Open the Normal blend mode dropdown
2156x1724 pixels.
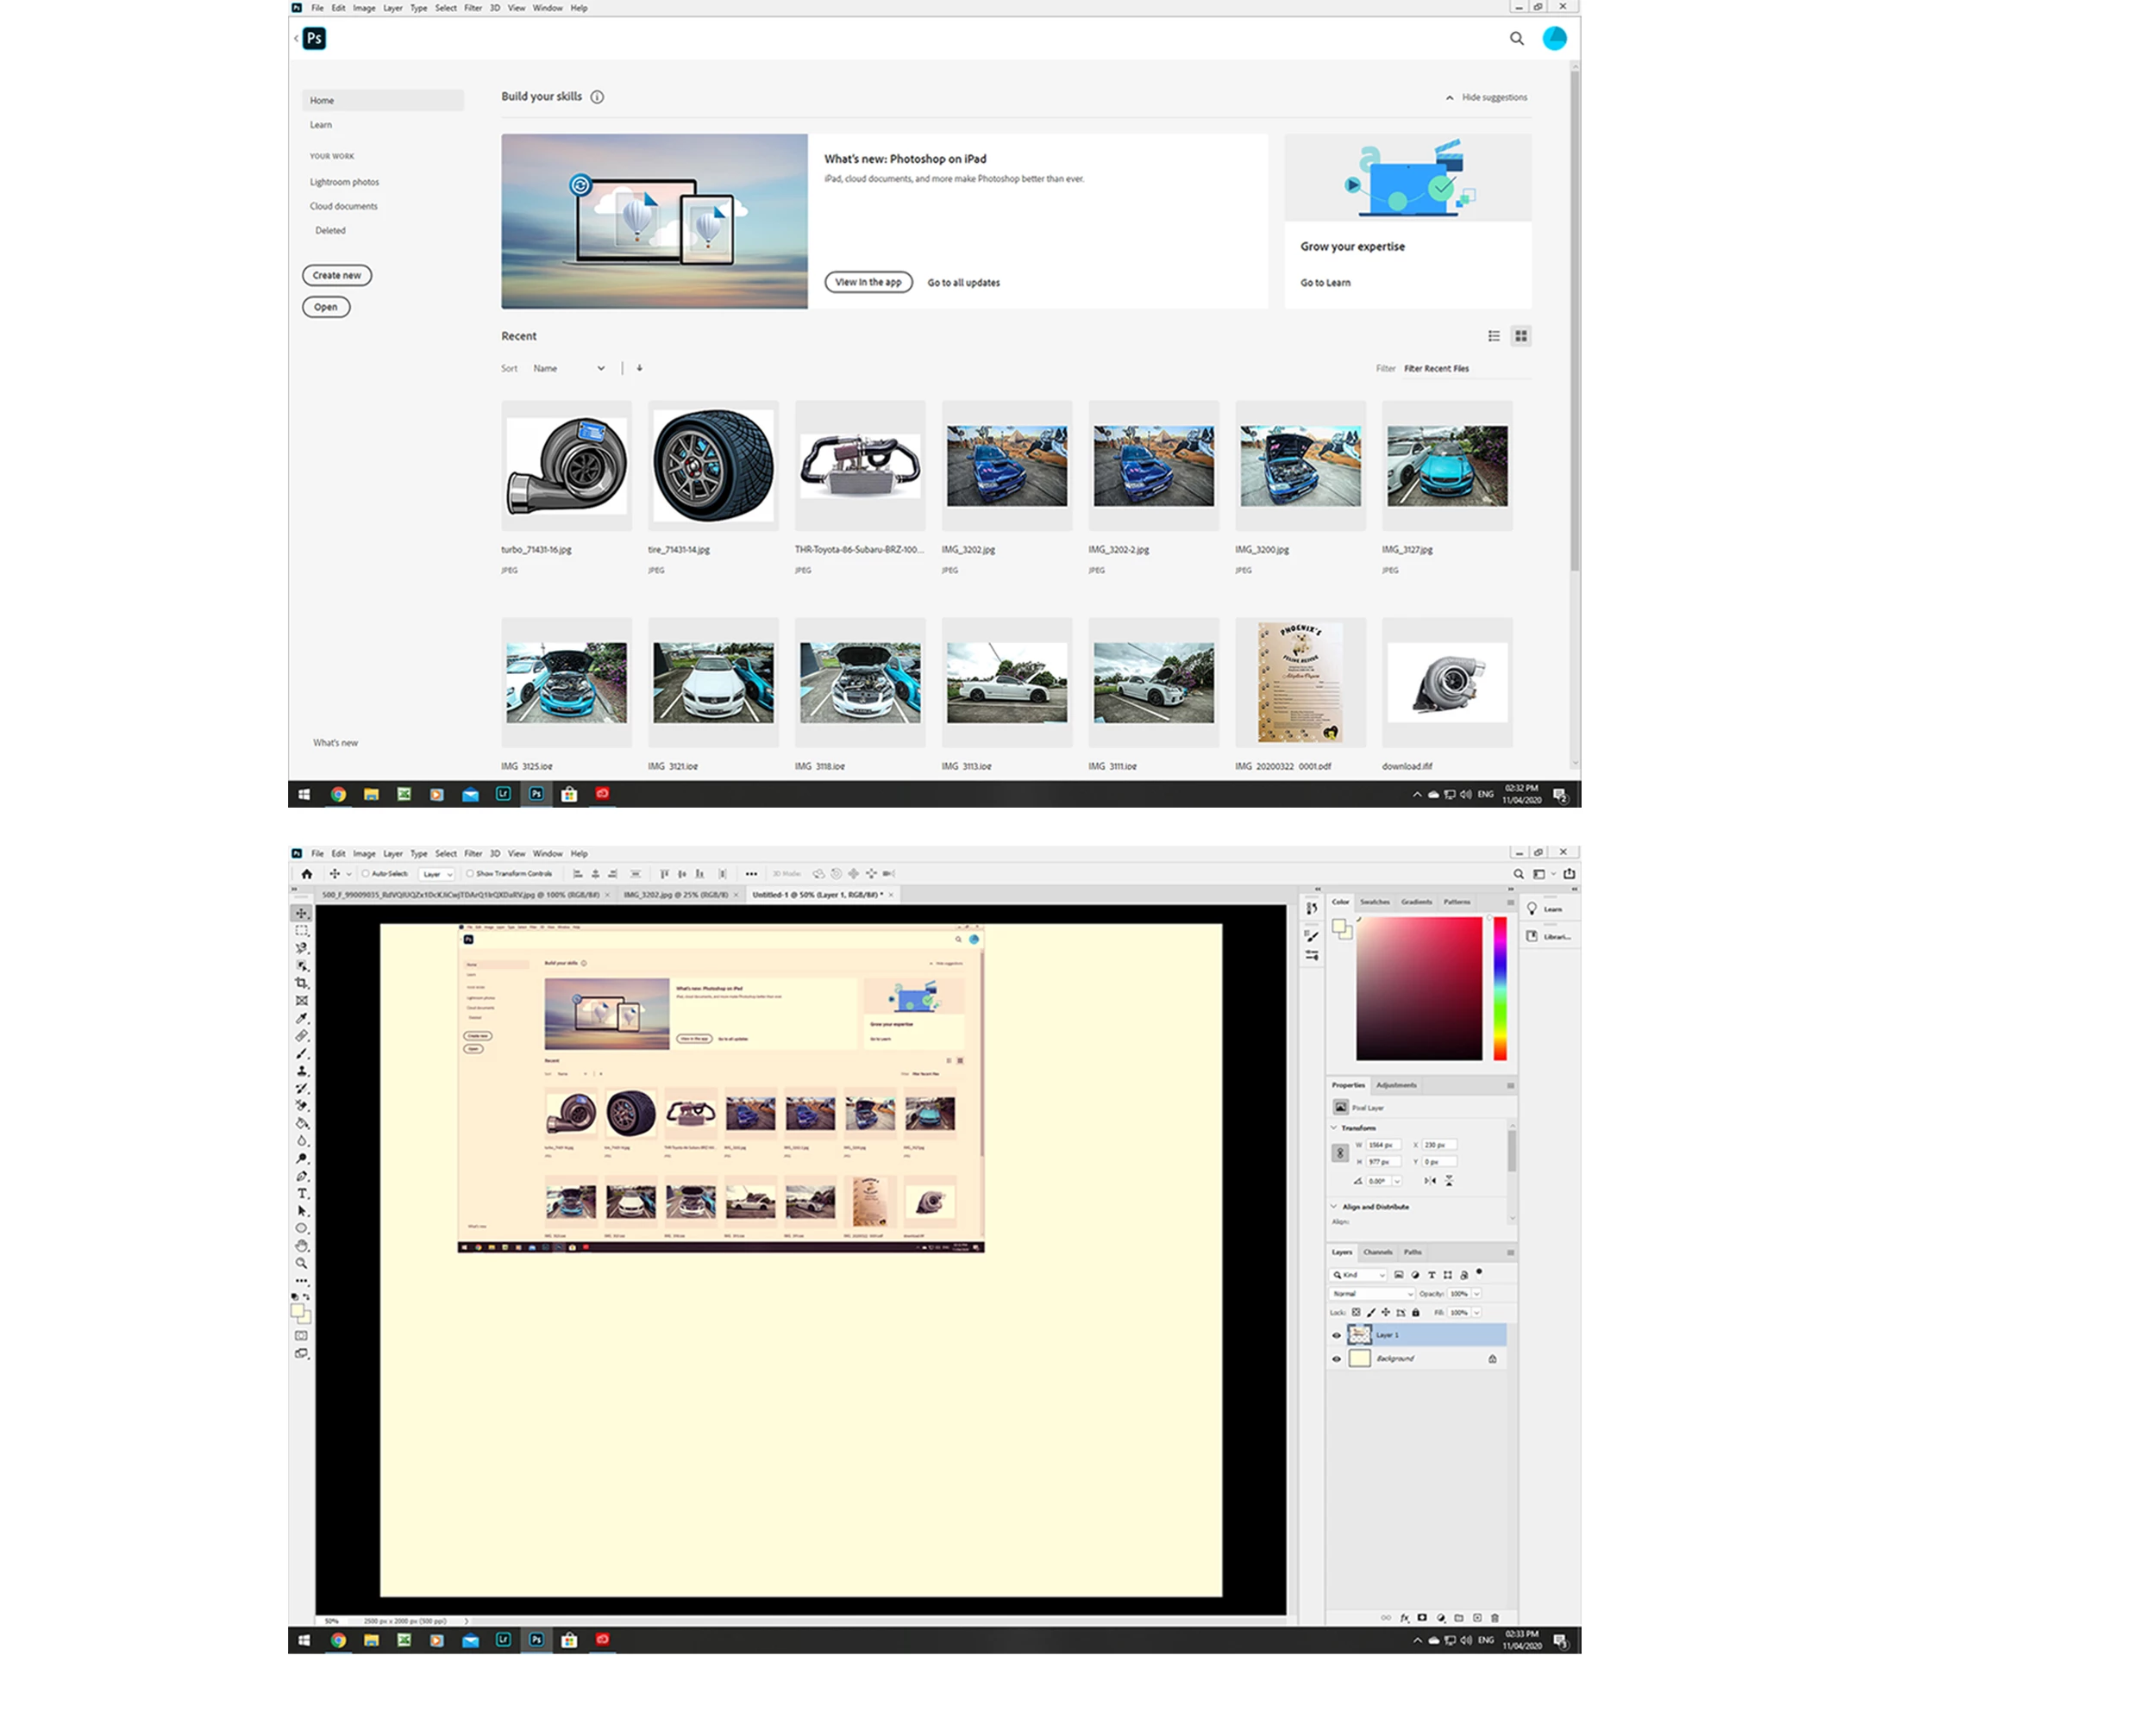tap(1372, 1293)
